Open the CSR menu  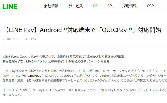tap(150, 6)
